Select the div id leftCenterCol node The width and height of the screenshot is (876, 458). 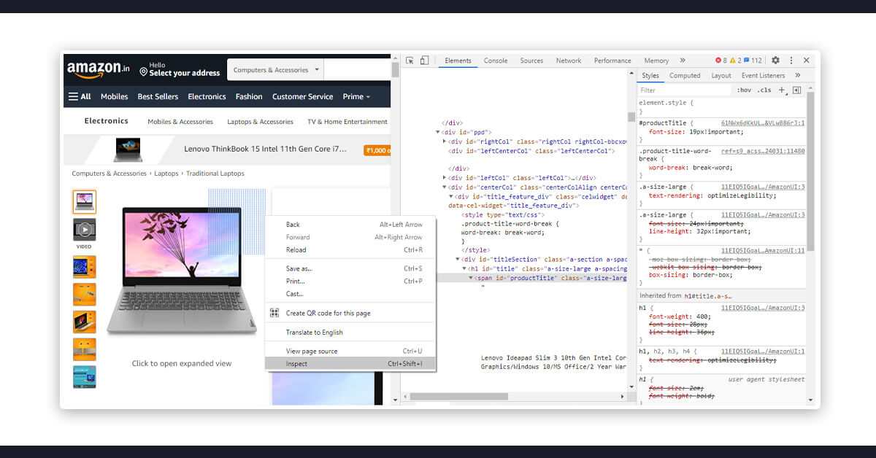coord(531,151)
